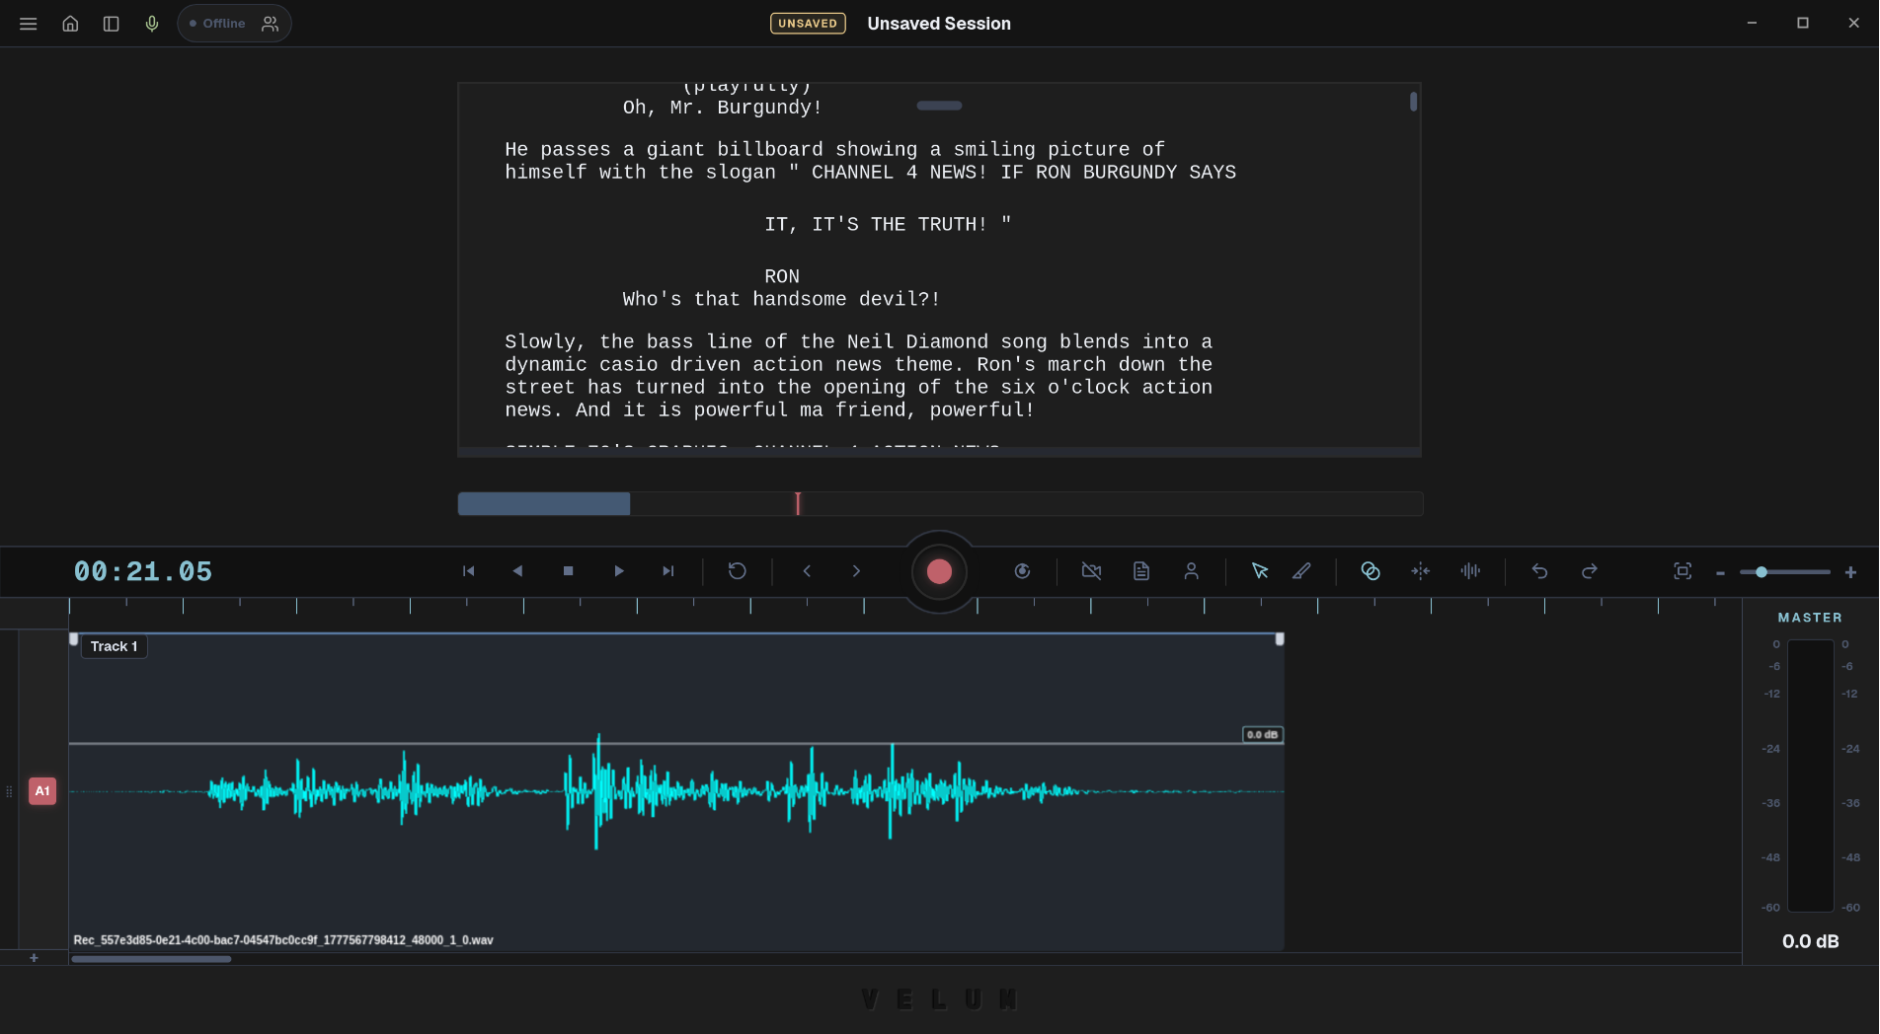Click the script panel drag handle pill
The image size is (1880, 1034).
(939, 106)
